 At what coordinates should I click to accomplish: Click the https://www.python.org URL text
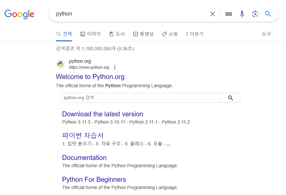[89, 67]
